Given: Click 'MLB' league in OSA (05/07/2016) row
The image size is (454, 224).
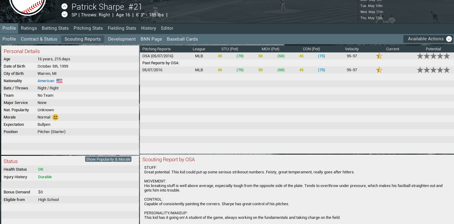Looking at the screenshot, I should [199, 56].
